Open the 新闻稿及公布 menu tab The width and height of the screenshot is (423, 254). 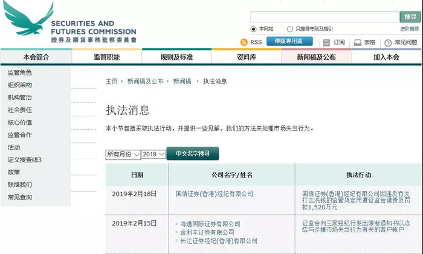[x=317, y=57]
